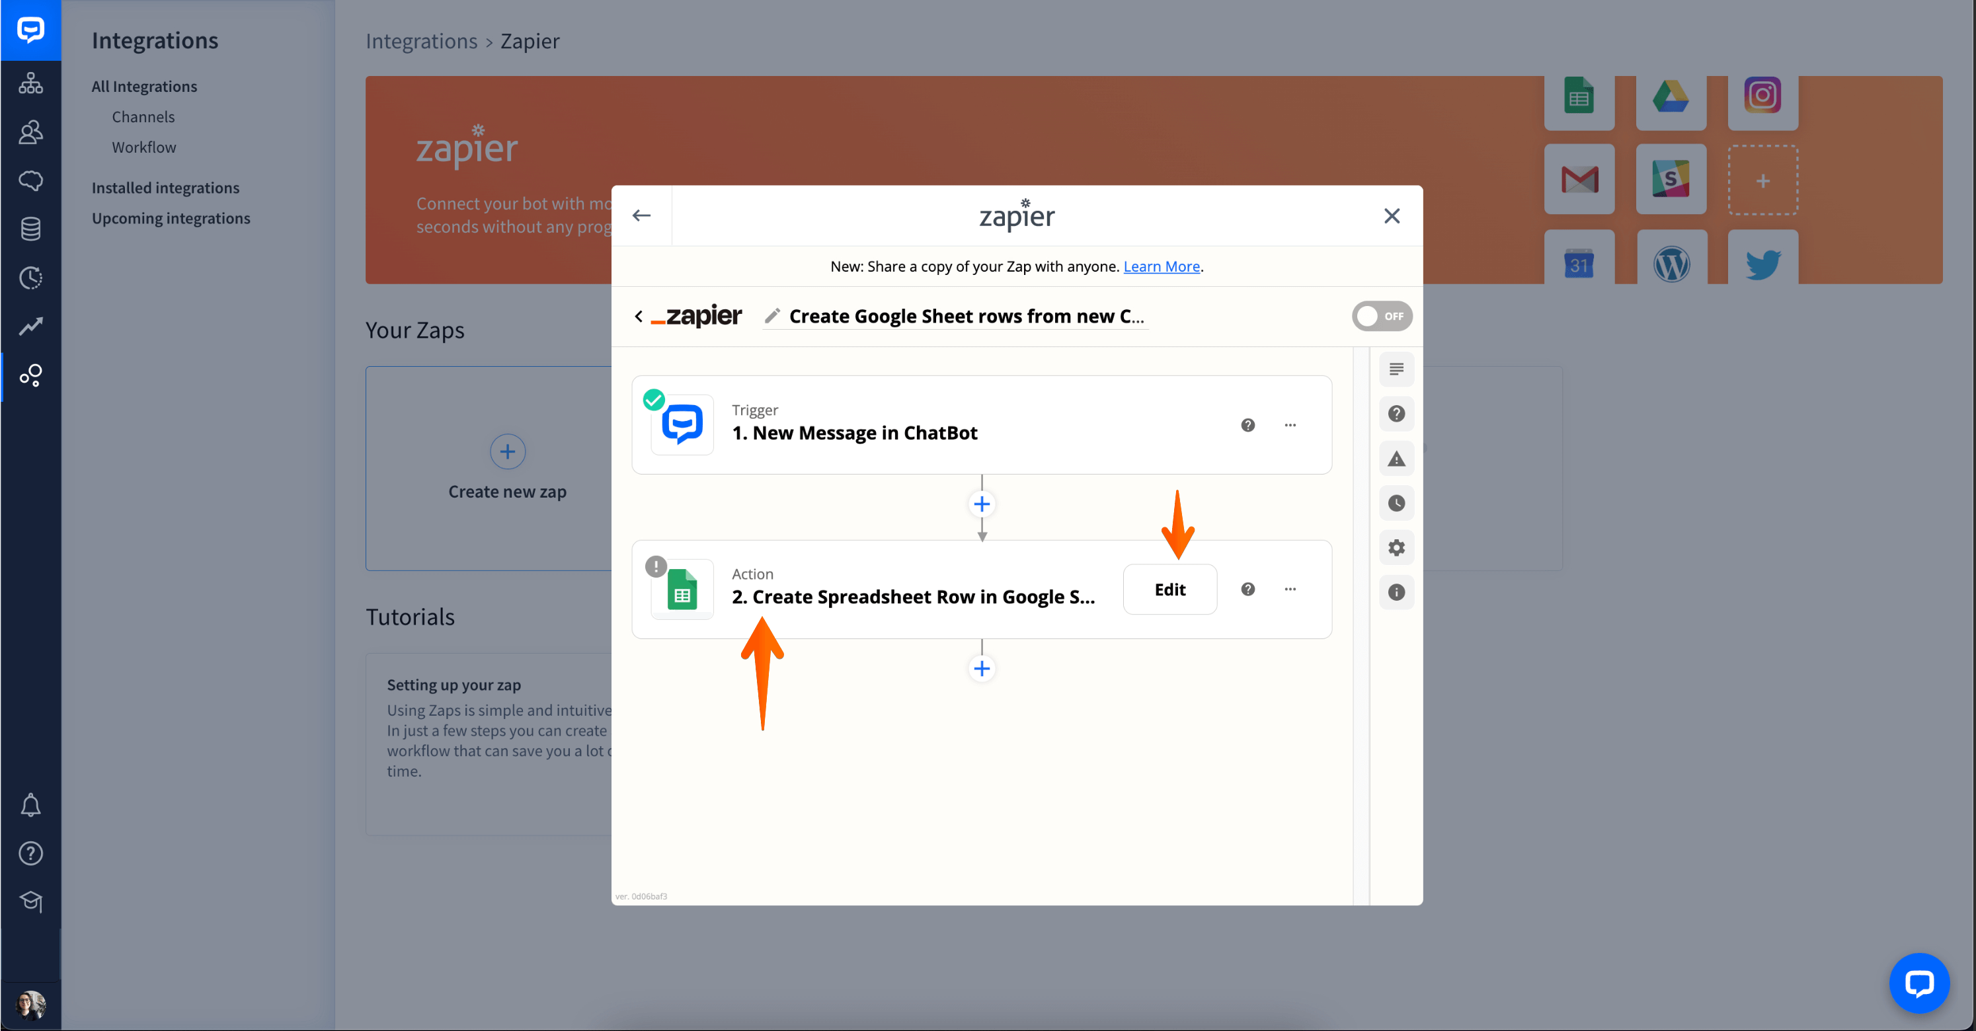This screenshot has width=1976, height=1031.
Task: Click help icon on the Trigger step
Action: [x=1247, y=425]
